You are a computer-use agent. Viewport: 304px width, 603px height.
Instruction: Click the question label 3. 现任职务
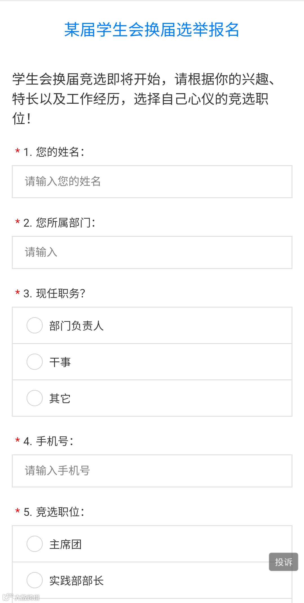pyautogui.click(x=54, y=293)
